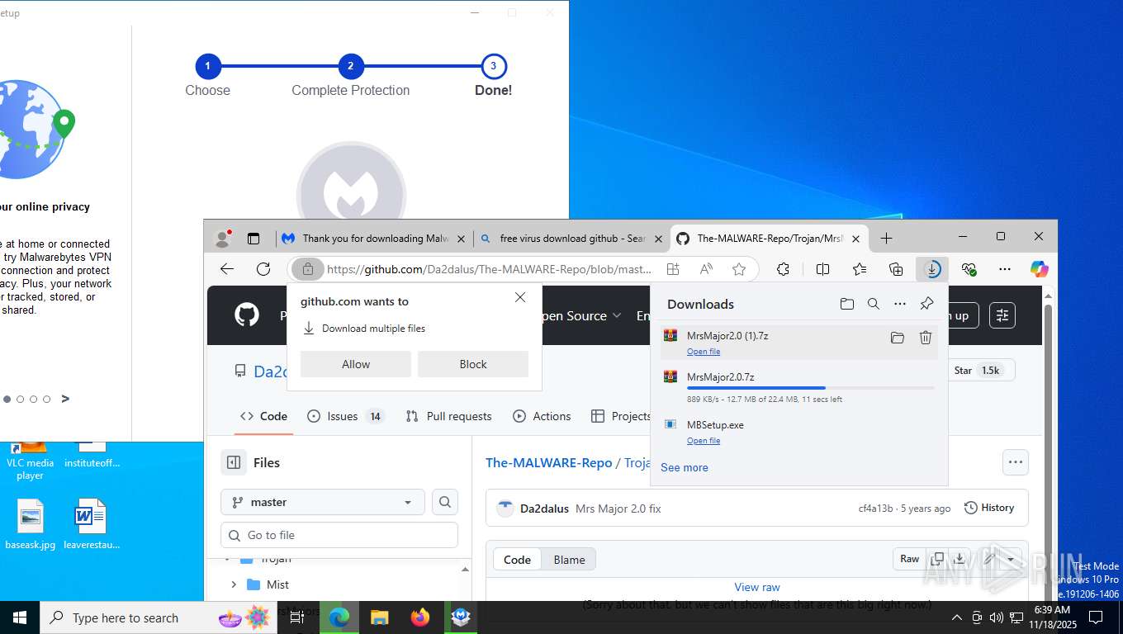Viewport: 1123px width, 634px height.
Task: Focus the Go to file input
Action: coord(339,535)
